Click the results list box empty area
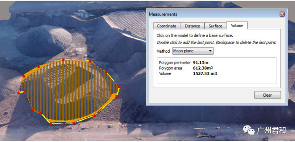The height and width of the screenshot is (142, 295). (x=216, y=80)
